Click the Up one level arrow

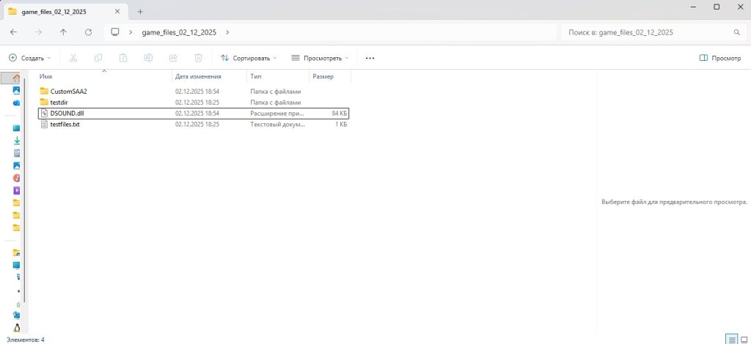(x=63, y=32)
